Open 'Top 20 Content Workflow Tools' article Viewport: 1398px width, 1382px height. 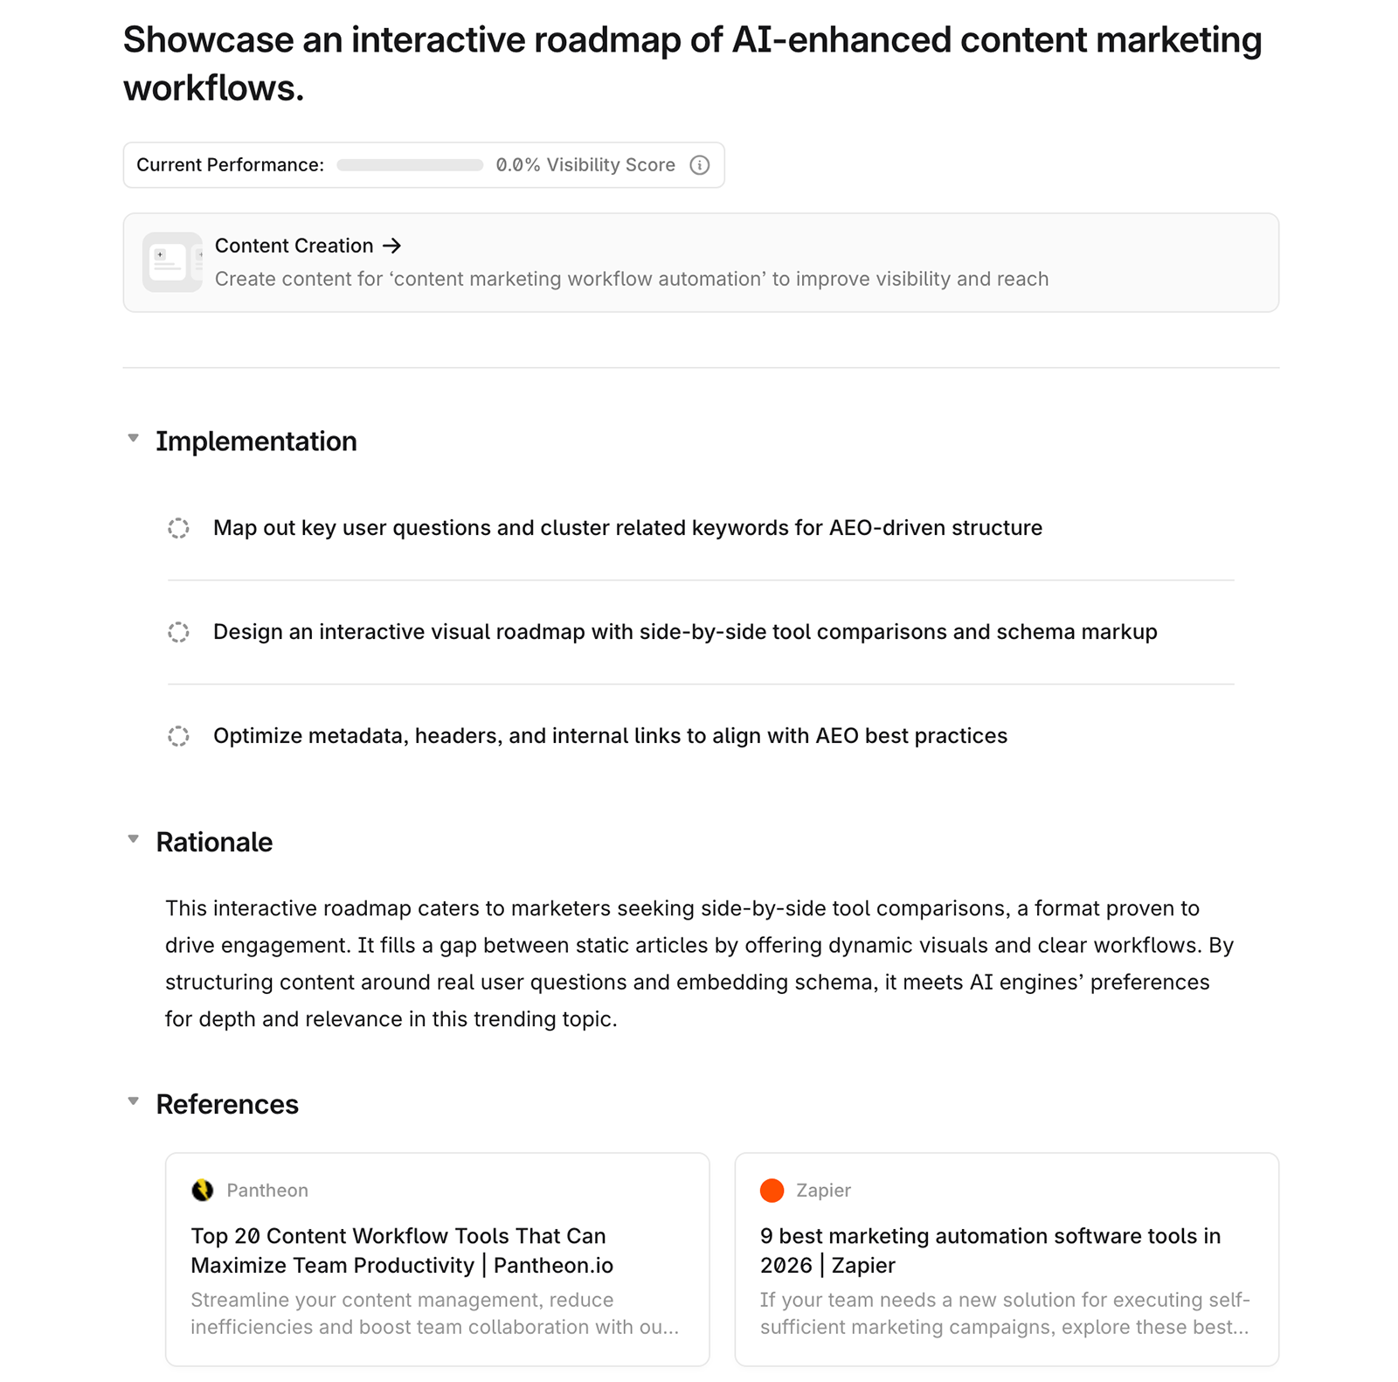click(x=399, y=1250)
